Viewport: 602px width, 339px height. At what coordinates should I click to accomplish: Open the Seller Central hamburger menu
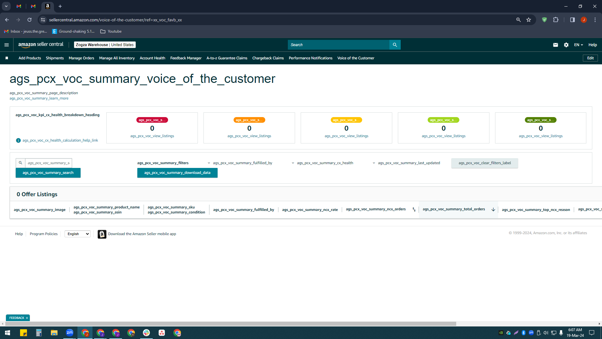tap(7, 45)
